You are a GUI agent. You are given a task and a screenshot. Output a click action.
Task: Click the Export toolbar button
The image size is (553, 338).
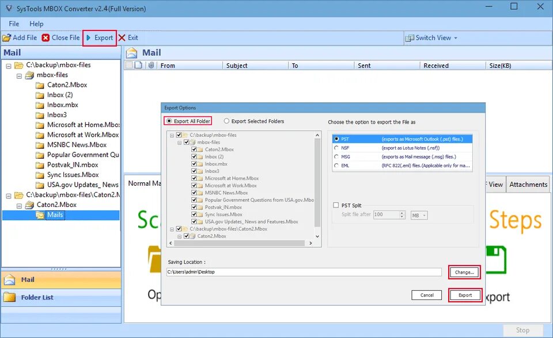tap(100, 38)
